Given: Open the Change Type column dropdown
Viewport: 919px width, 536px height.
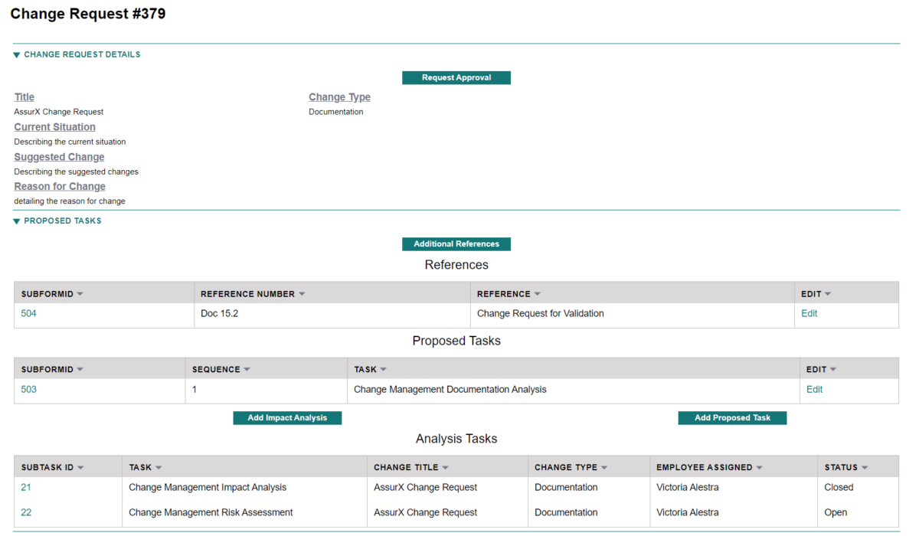Looking at the screenshot, I should point(604,466).
